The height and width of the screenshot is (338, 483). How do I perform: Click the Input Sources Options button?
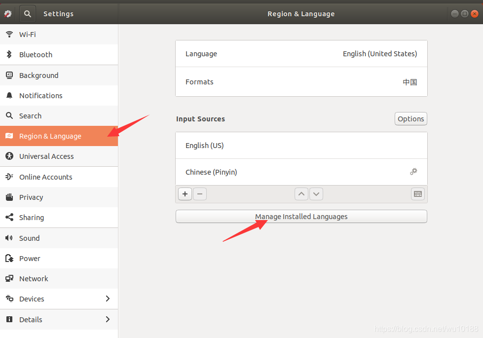(410, 118)
